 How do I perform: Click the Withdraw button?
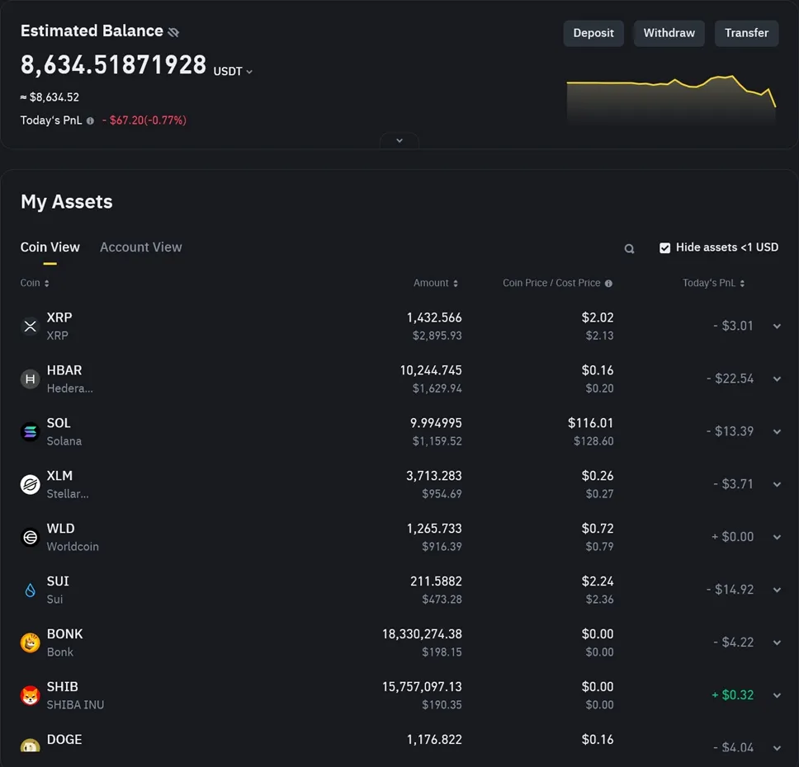point(669,33)
